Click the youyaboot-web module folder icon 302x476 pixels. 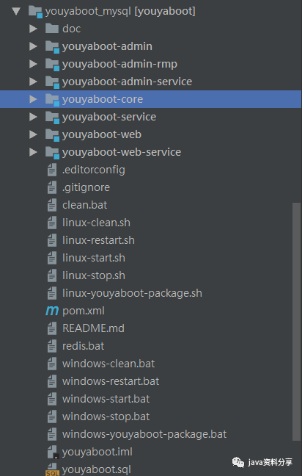pos(52,135)
